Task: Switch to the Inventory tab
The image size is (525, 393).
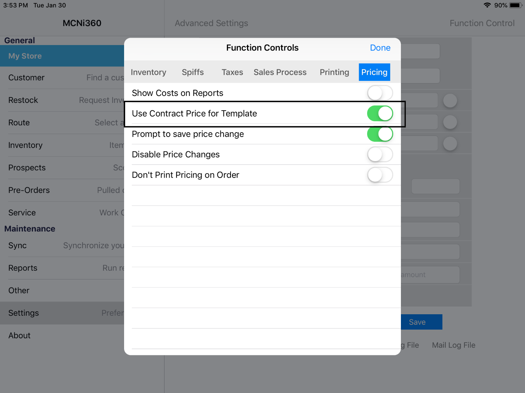Action: [148, 72]
